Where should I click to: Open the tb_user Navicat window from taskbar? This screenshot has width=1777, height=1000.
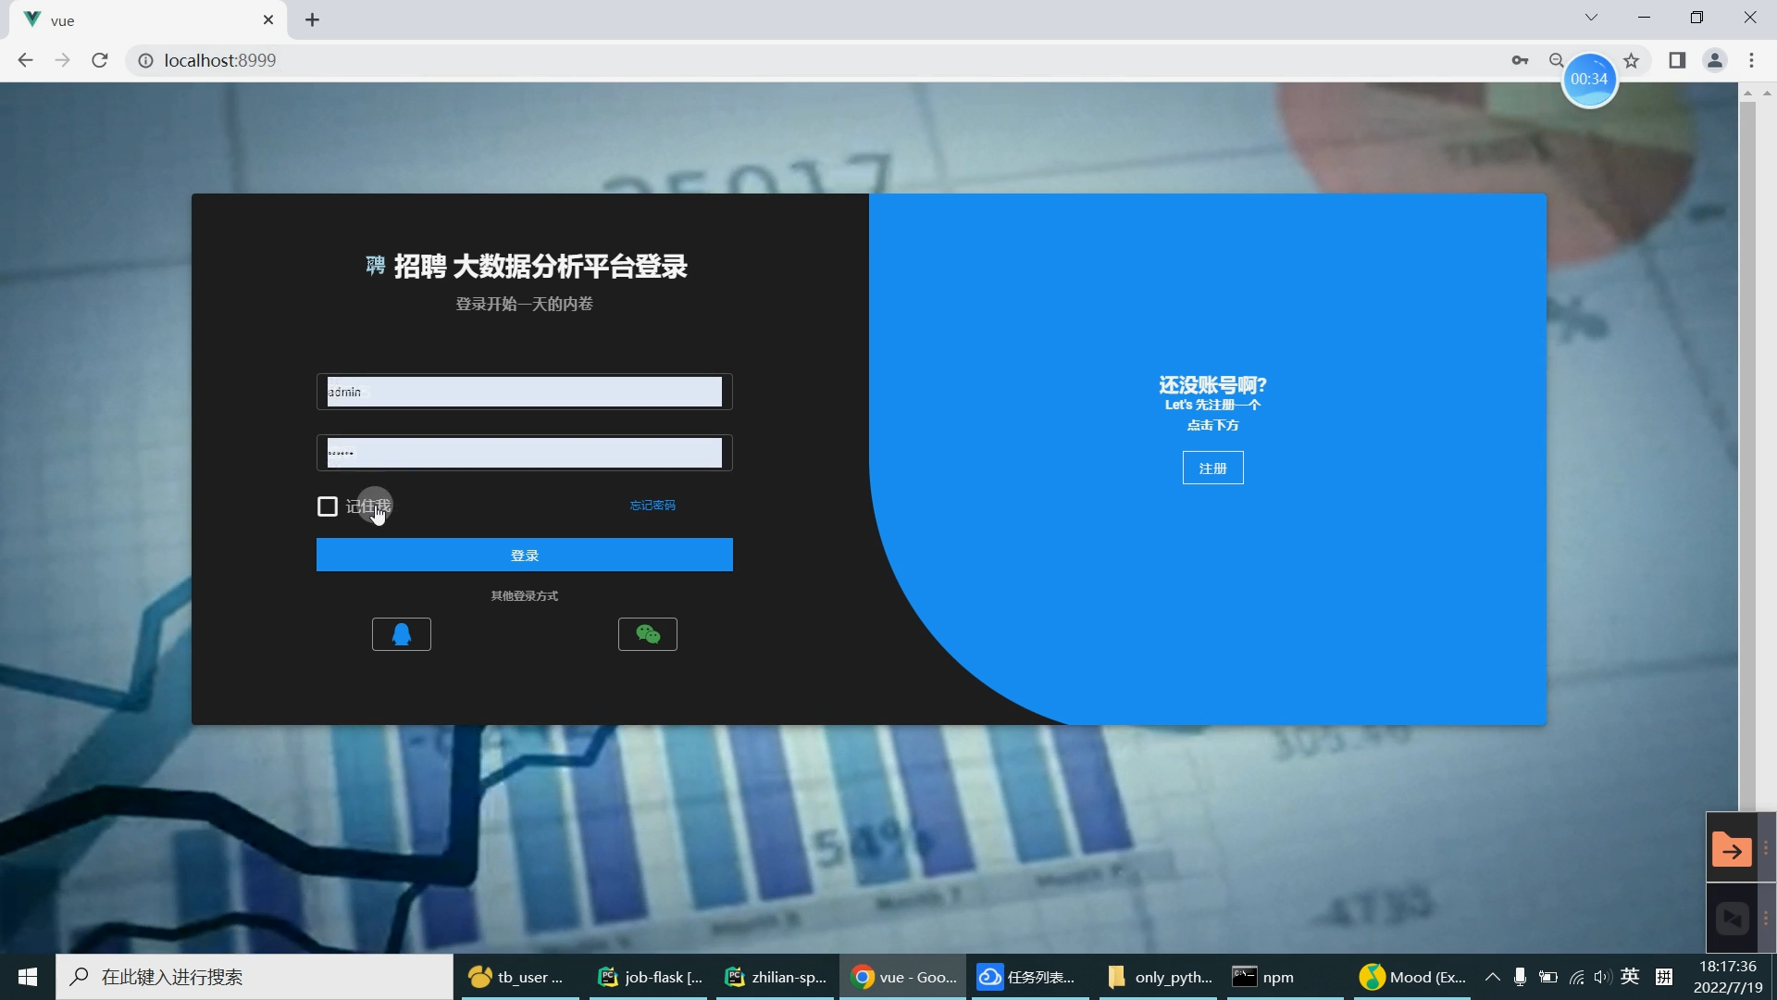[516, 977]
